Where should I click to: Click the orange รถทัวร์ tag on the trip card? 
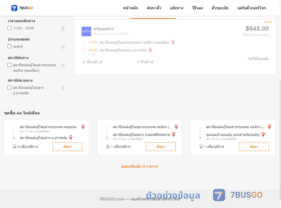pyautogui.click(x=267, y=22)
